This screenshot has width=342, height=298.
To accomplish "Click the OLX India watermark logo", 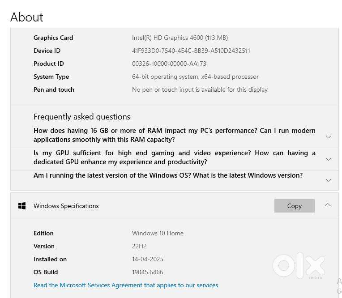I will [299, 266].
